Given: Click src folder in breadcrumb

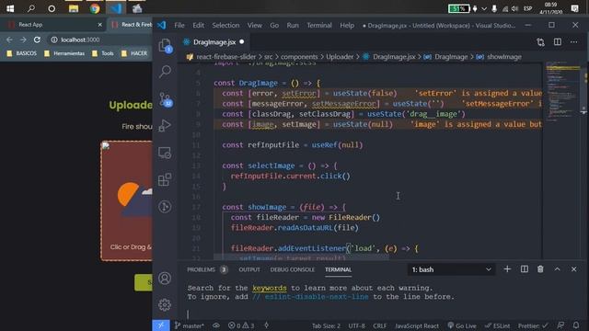Looking at the screenshot, I should pos(268,57).
